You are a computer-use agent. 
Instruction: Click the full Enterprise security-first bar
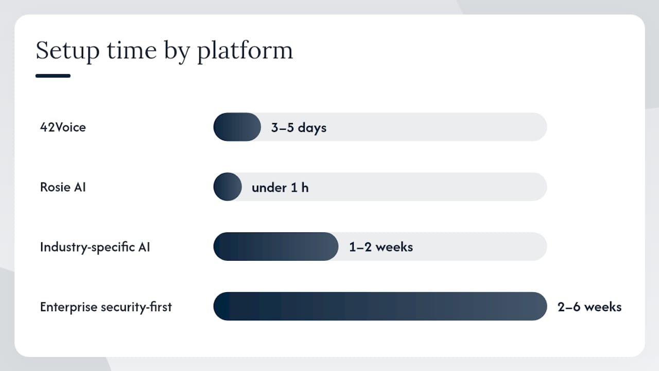380,306
